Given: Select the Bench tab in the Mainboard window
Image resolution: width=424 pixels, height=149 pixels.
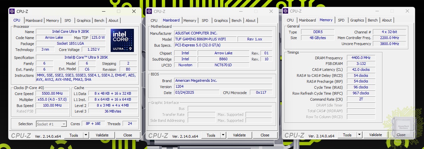Looking at the screenshot, I should click(237, 21).
